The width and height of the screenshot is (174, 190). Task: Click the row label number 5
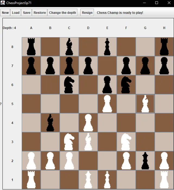(12, 104)
